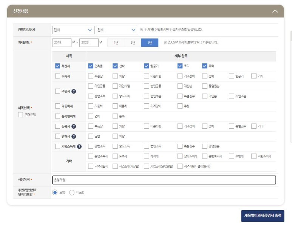Check the 주행 checkbox
The height and width of the screenshot is (226, 292).
point(180,106)
